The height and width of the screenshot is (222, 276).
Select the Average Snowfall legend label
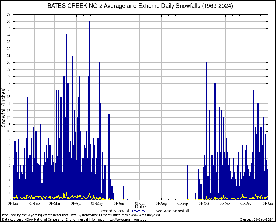pos(172,211)
